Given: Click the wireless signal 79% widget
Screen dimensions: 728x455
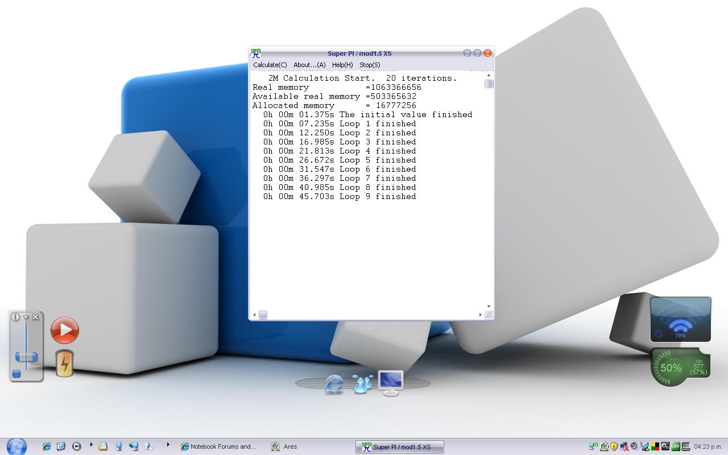Looking at the screenshot, I should click(681, 319).
